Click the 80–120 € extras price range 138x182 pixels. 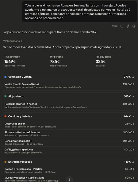[x=129, y=150]
